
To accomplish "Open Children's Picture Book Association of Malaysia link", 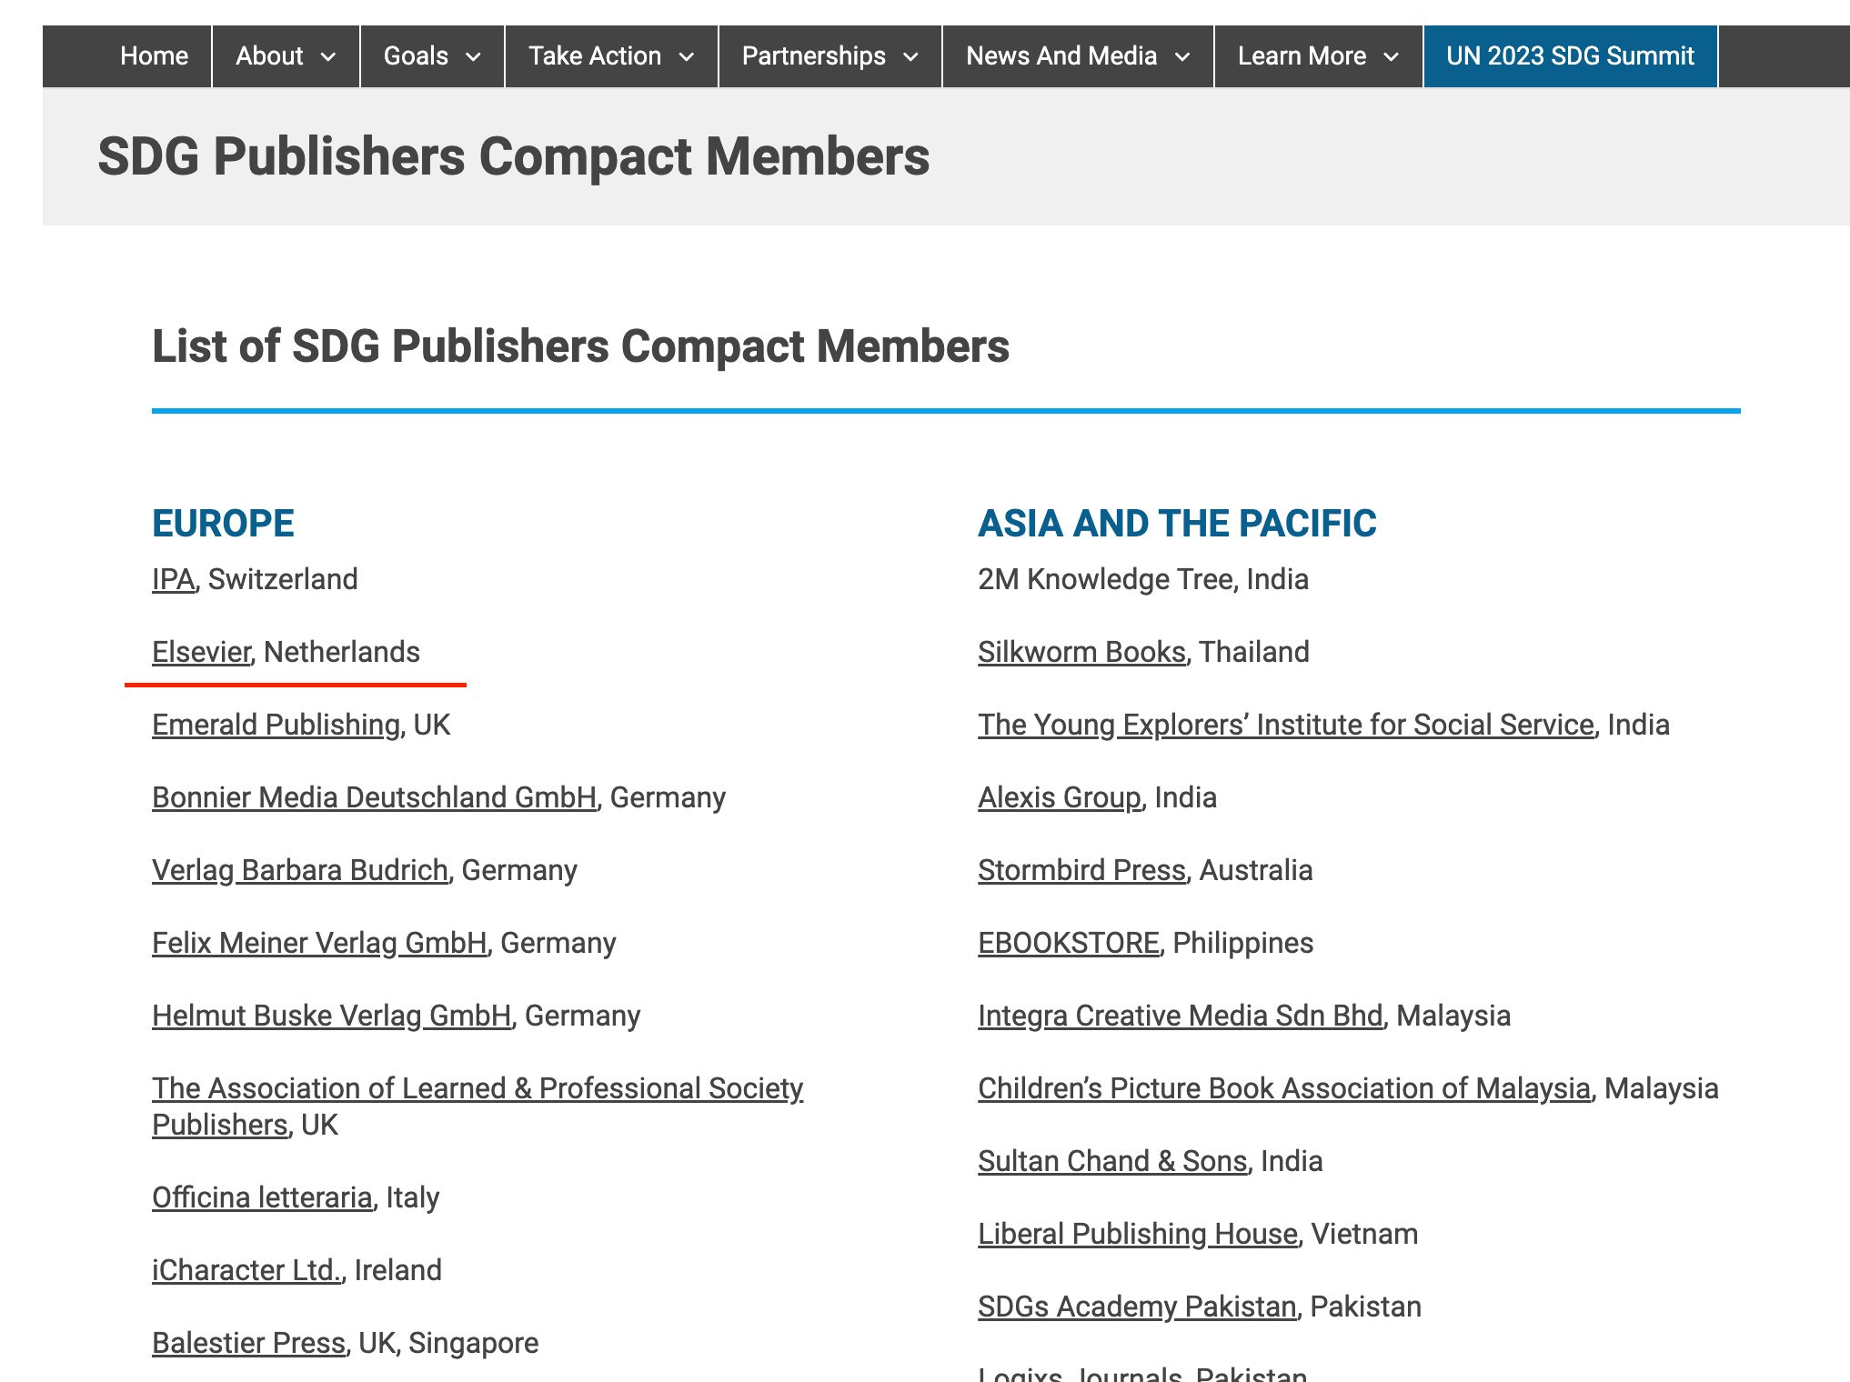I will 1284,1088.
